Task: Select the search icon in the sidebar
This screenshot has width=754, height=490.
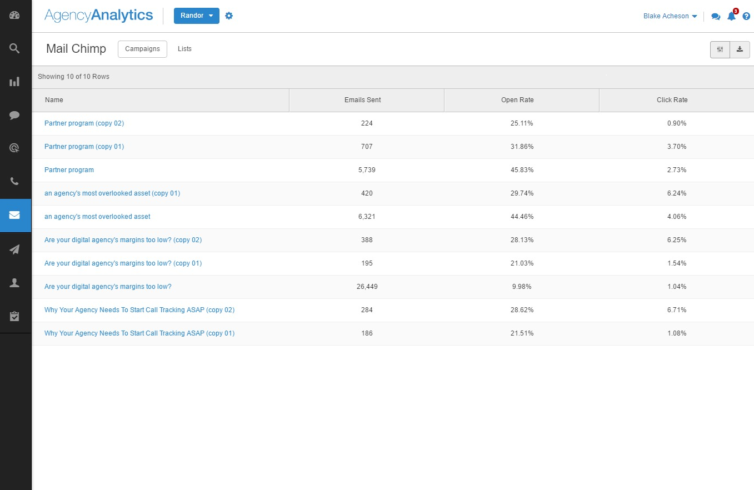Action: (x=15, y=48)
